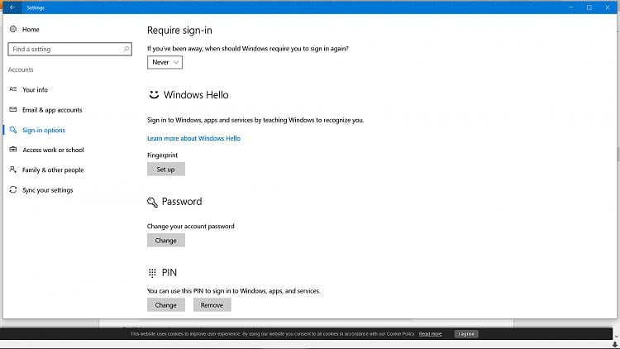Open Family & other people page

tap(53, 170)
